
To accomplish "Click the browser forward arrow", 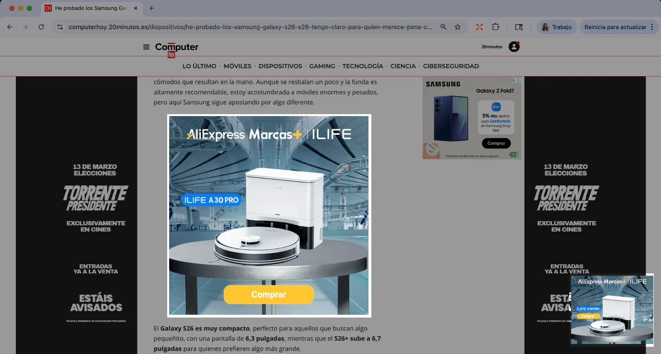I will [25, 27].
